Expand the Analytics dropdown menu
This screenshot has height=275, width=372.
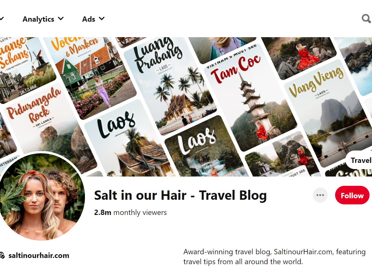pos(43,19)
